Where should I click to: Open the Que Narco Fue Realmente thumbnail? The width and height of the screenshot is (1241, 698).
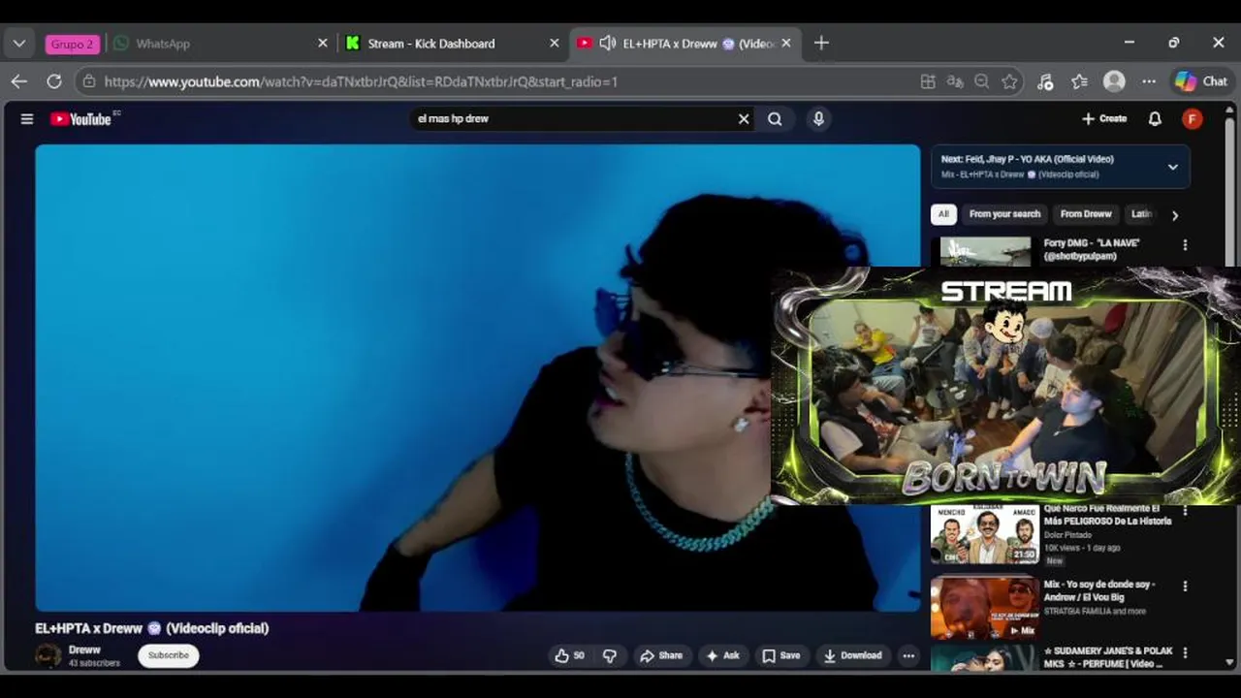(985, 534)
